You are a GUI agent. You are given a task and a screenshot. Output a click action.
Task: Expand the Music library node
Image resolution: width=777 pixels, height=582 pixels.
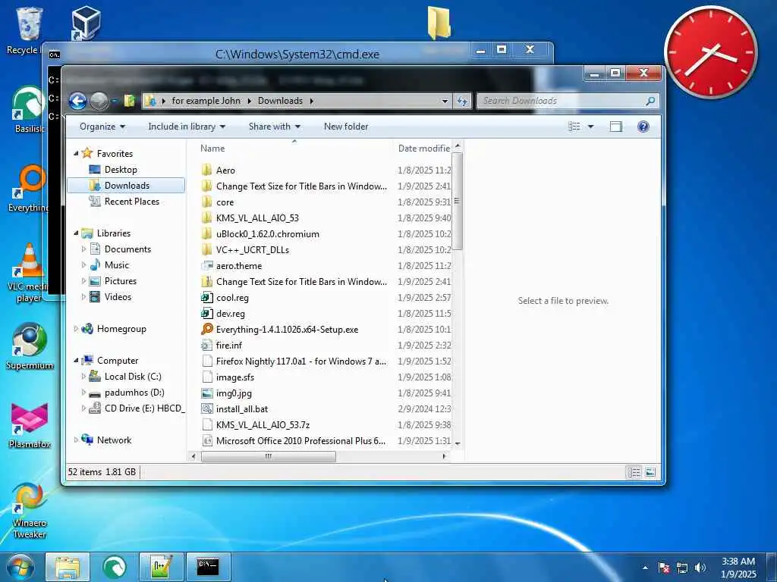(x=83, y=264)
